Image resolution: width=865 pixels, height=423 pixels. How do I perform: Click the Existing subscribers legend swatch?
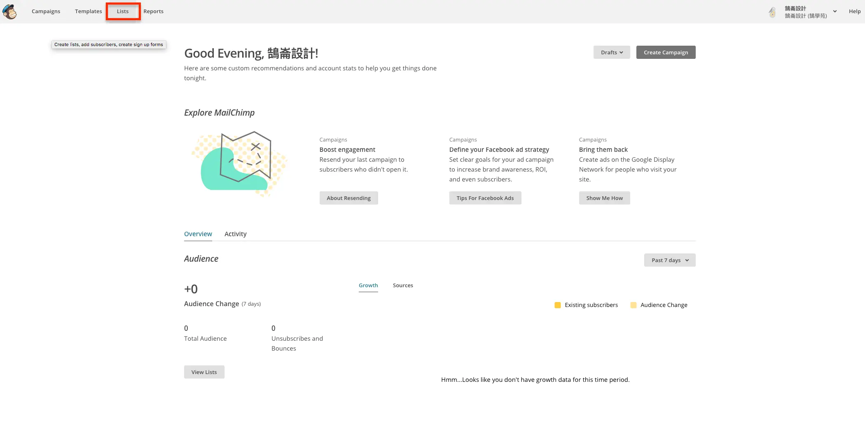(x=558, y=305)
